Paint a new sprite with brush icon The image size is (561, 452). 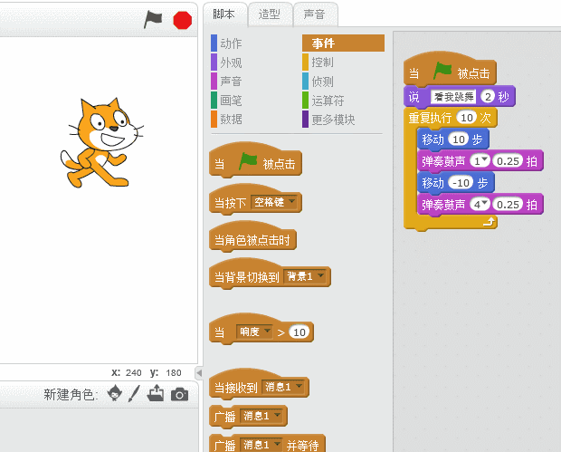(134, 394)
